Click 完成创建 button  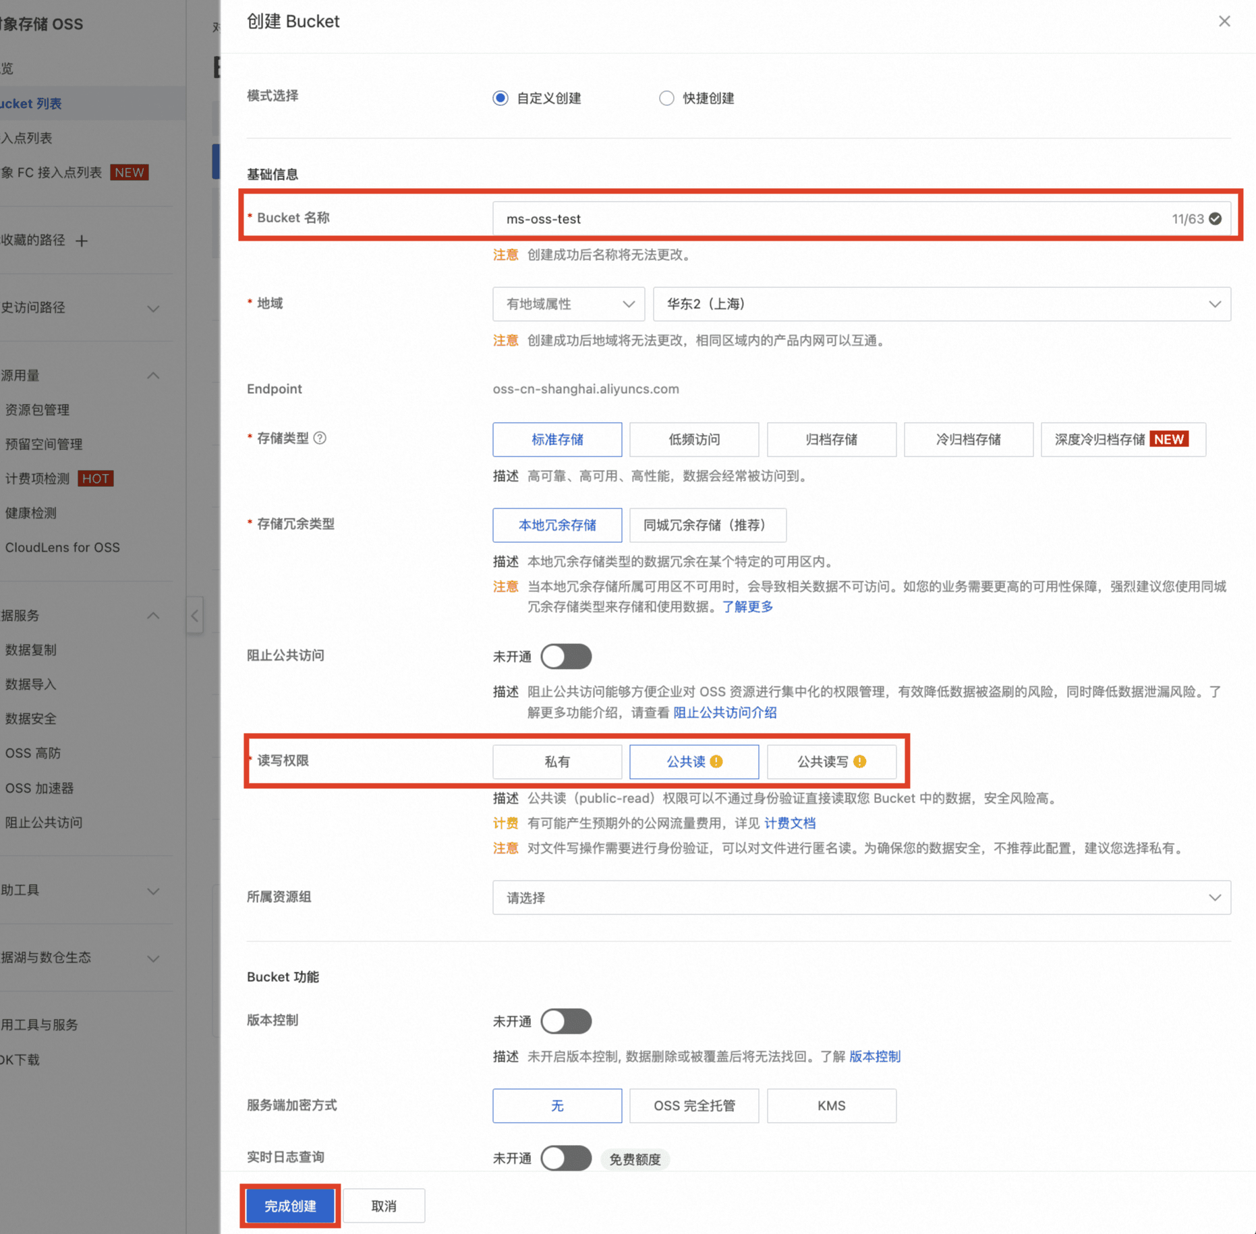tap(290, 1206)
